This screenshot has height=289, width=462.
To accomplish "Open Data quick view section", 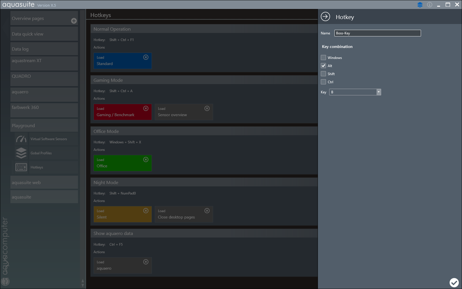I will coord(44,34).
